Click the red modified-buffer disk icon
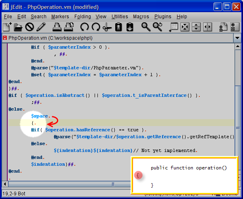The width and height of the screenshot is (243, 199). click(x=5, y=38)
